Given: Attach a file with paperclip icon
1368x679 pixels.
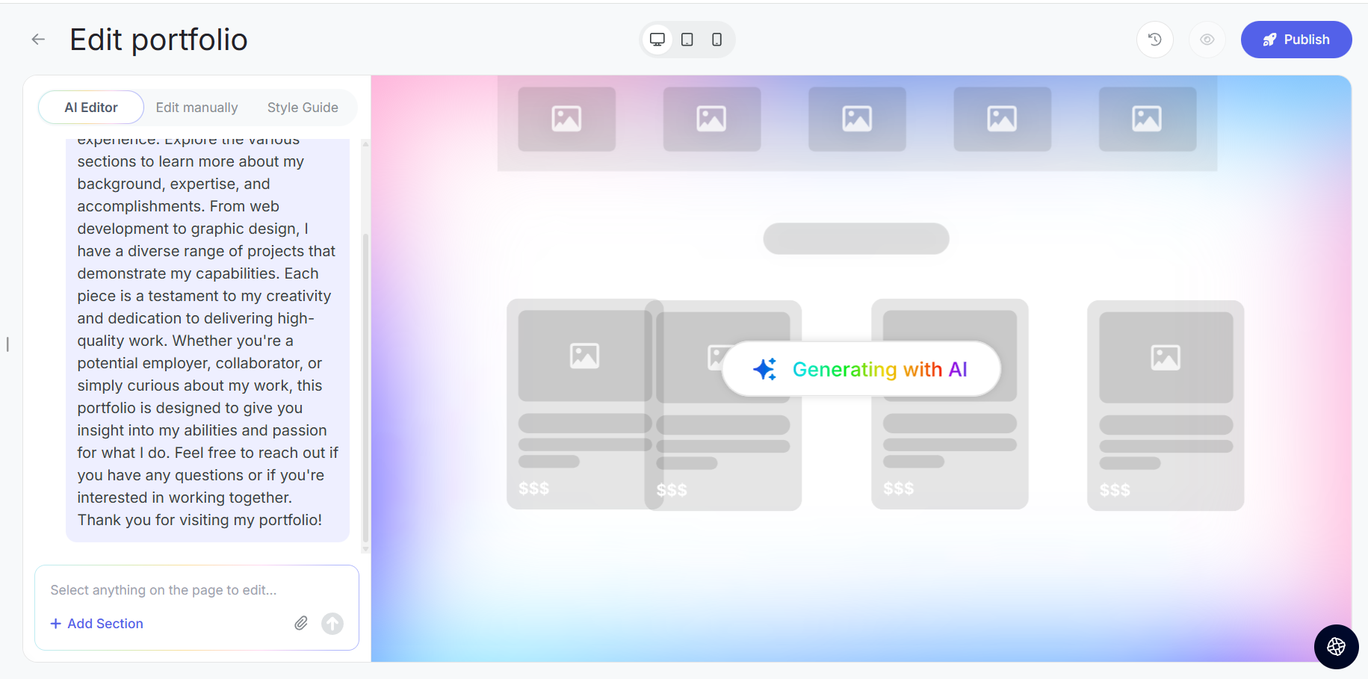Looking at the screenshot, I should click(x=300, y=623).
